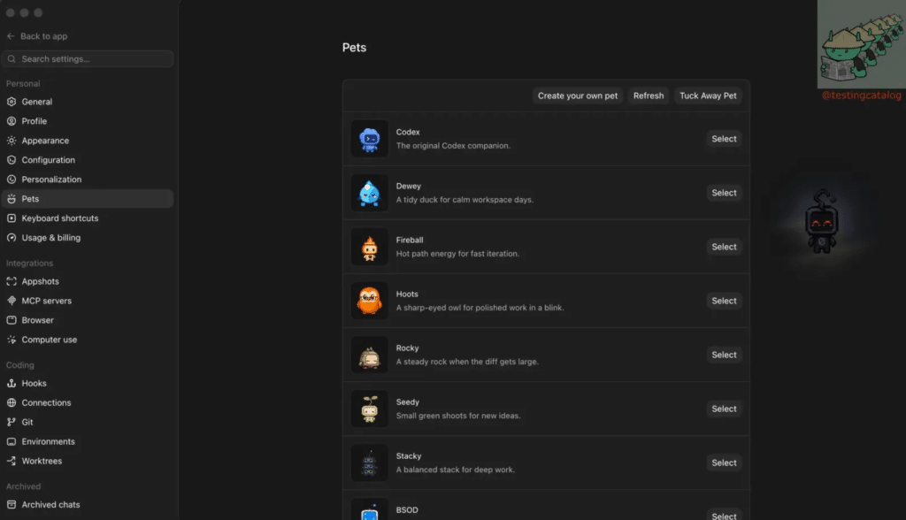Click the General settings gear icon

point(12,102)
